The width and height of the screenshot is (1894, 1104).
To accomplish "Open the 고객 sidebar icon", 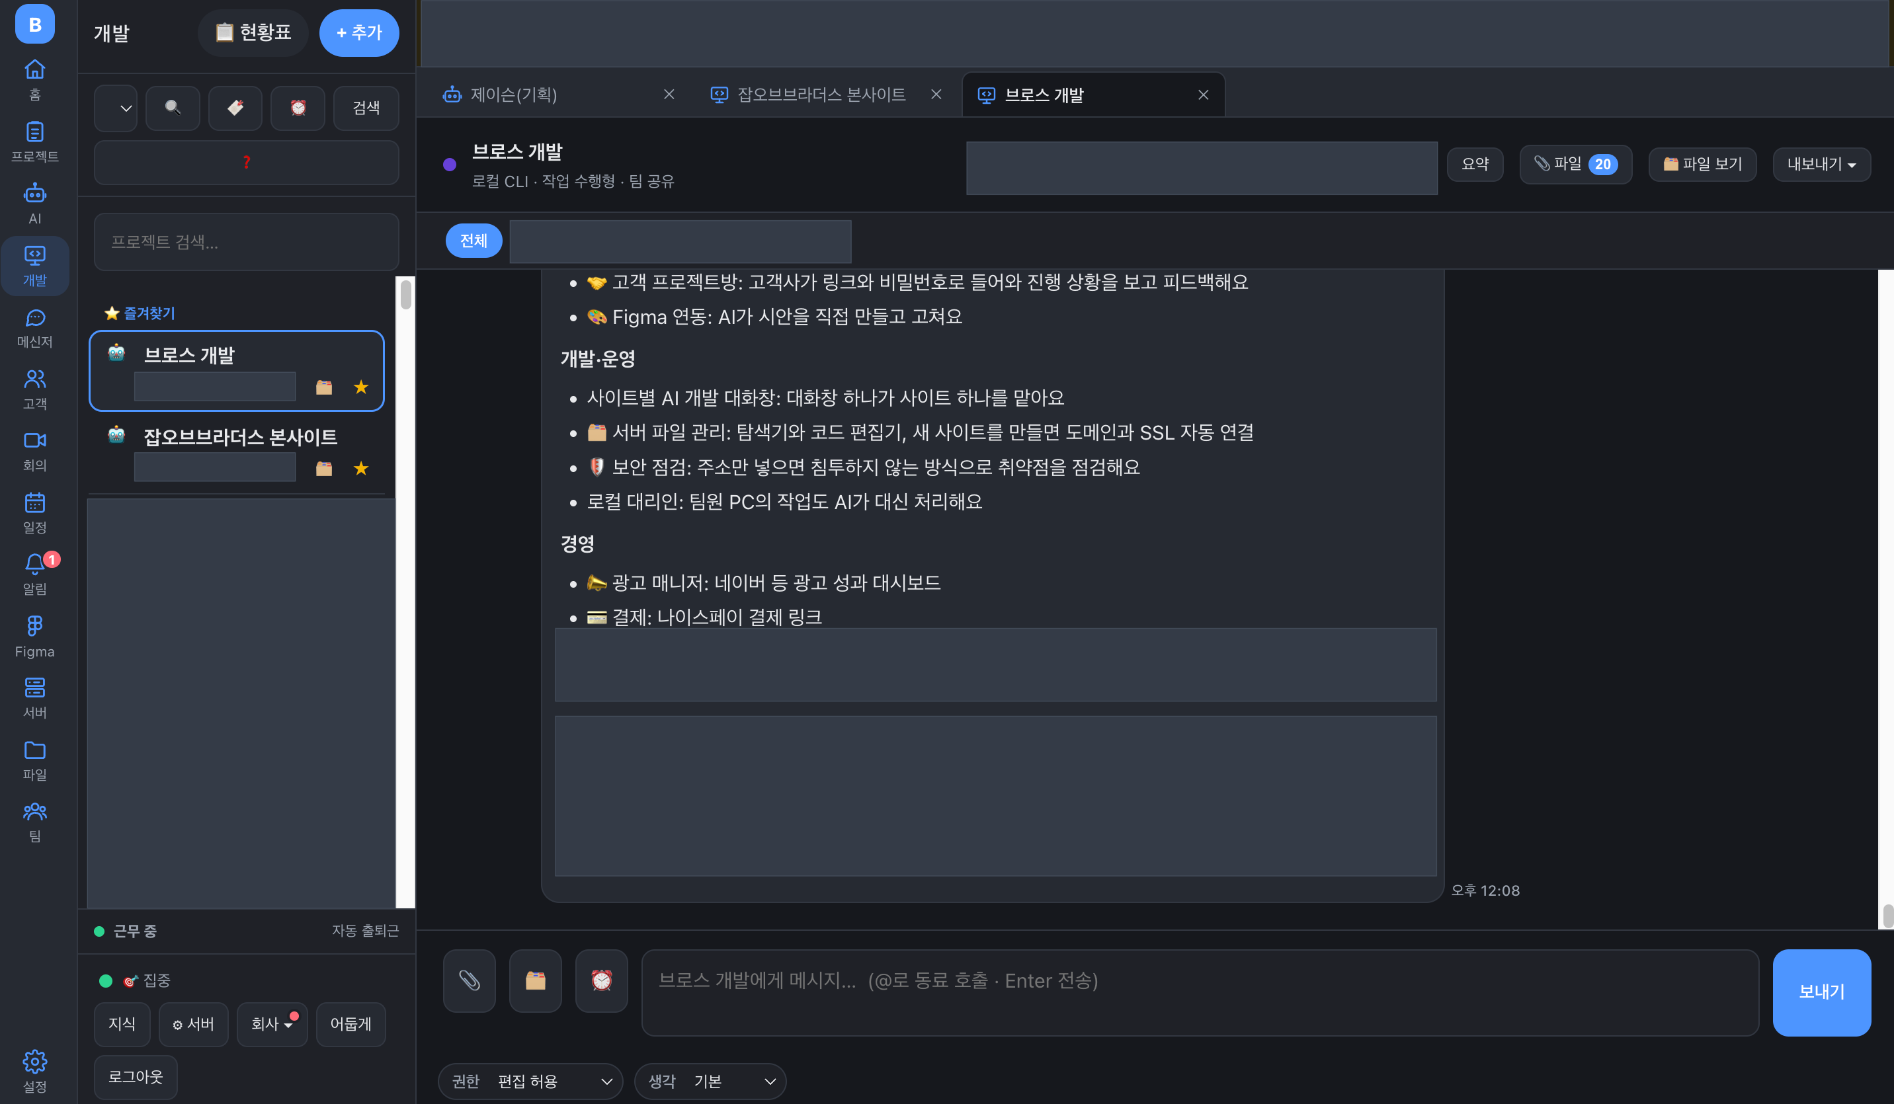I will (x=34, y=389).
